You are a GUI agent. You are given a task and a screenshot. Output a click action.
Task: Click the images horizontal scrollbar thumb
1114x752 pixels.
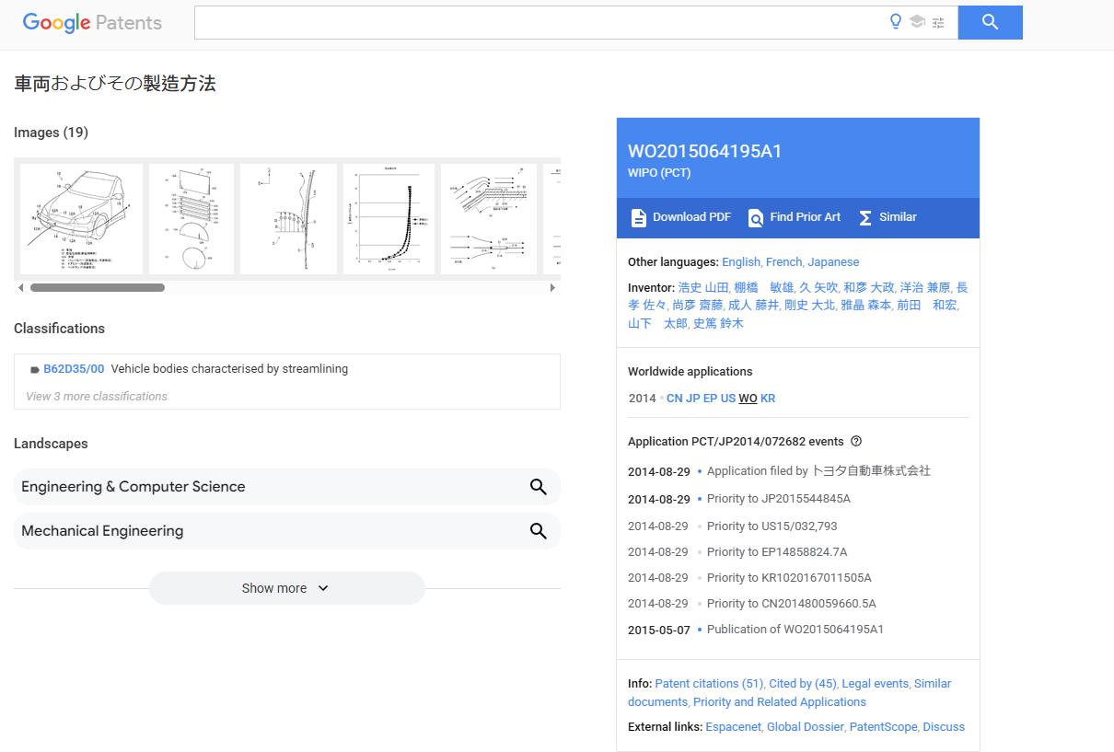pos(98,288)
